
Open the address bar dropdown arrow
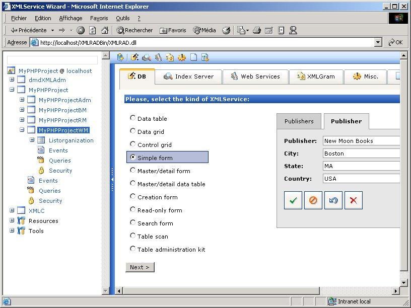click(x=378, y=43)
